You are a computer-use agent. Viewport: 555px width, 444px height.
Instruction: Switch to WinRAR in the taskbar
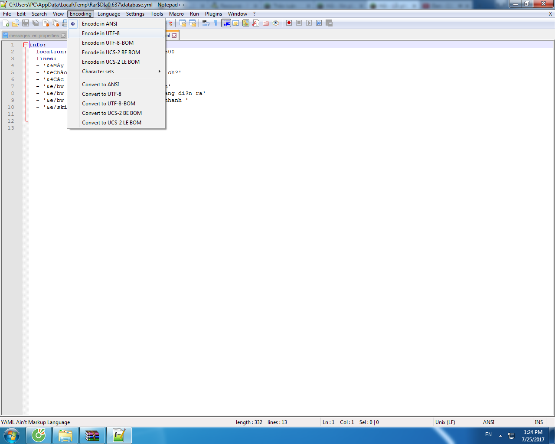(92, 435)
